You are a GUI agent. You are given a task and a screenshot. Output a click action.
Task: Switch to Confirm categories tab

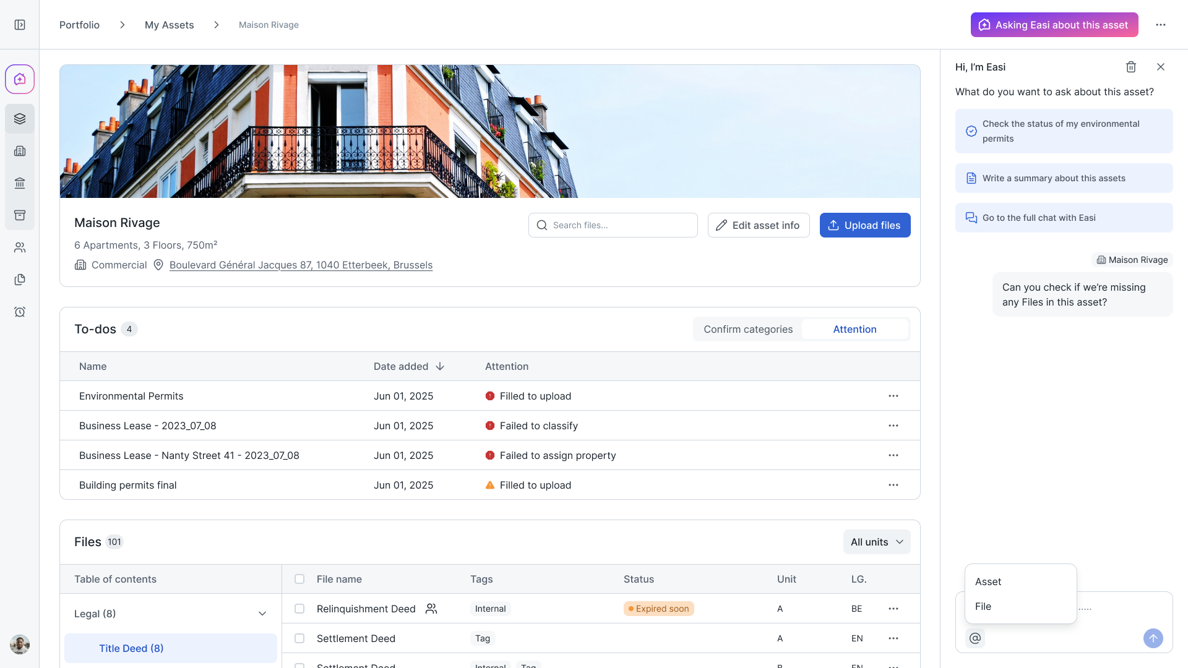747,329
